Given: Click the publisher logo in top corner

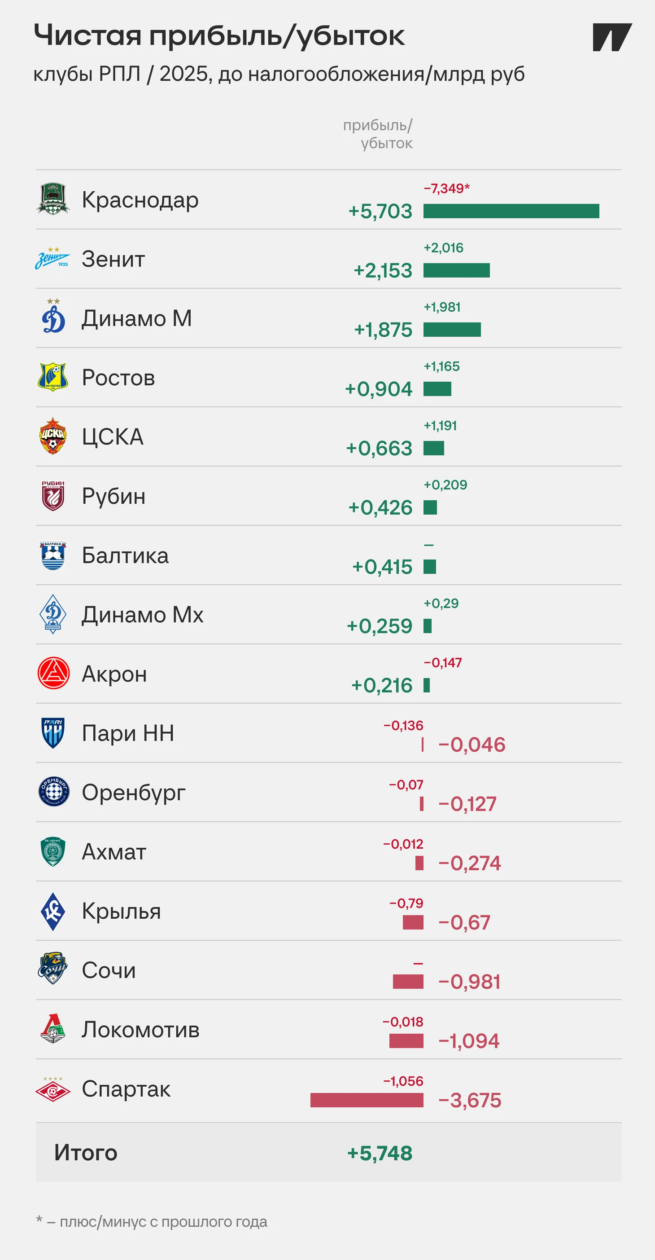Looking at the screenshot, I should point(612,37).
